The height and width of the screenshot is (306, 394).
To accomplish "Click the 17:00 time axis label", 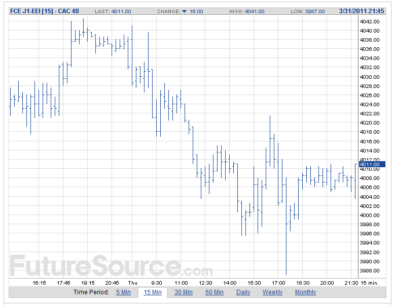I will click(x=278, y=283).
